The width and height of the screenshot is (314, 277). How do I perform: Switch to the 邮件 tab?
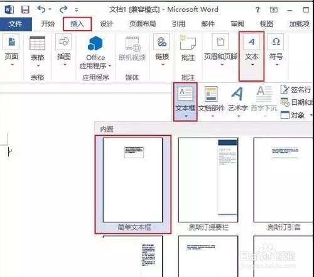pyautogui.click(x=208, y=24)
